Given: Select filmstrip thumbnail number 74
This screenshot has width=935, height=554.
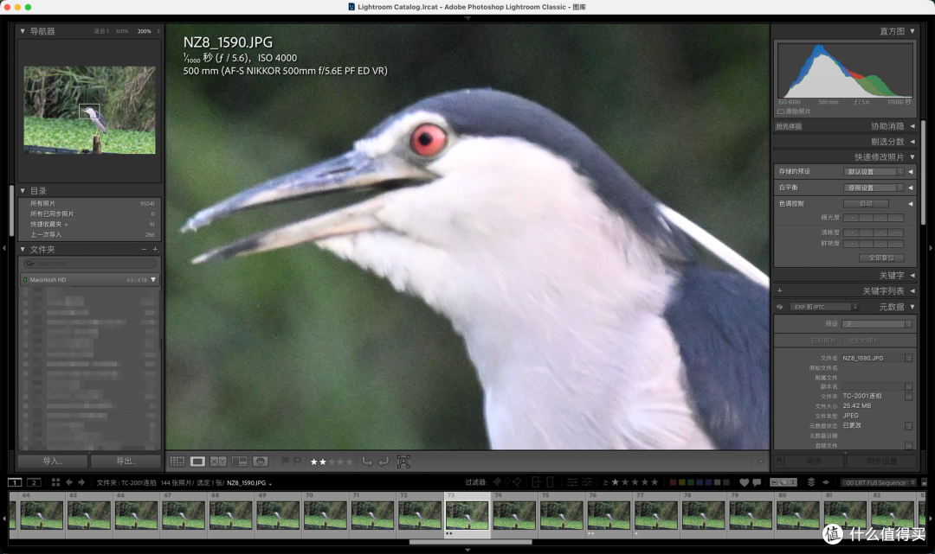Looking at the screenshot, I should 514,515.
